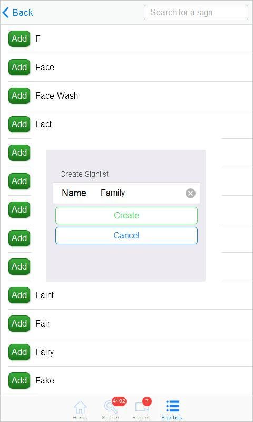Add the Fake sign
Screen dimensions: 253x422
[x=19, y=381]
